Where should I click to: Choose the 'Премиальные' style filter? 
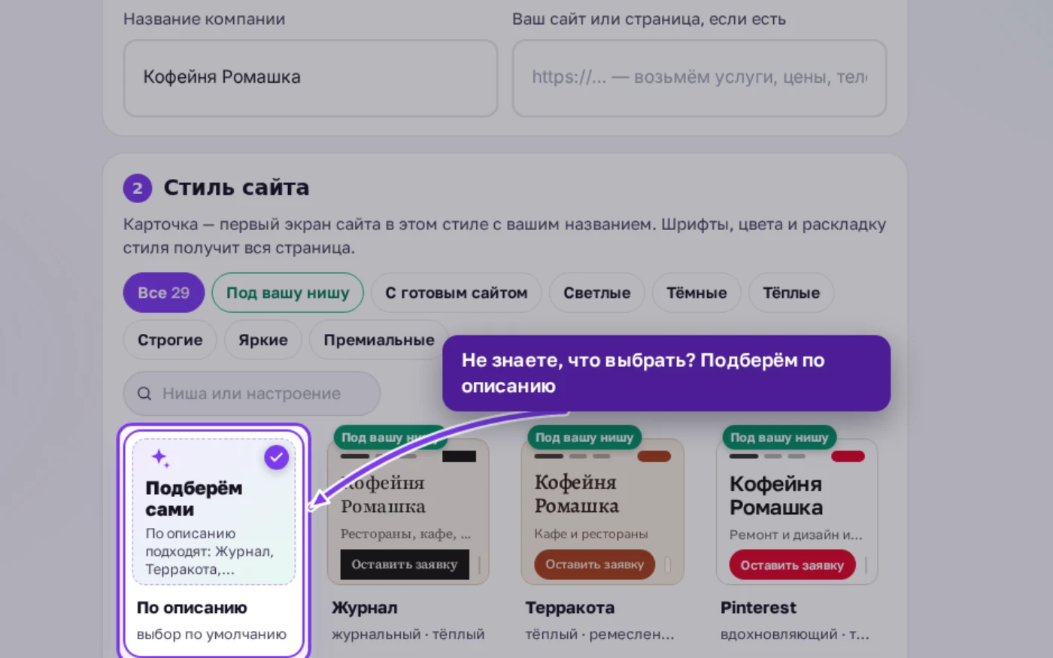pos(379,340)
